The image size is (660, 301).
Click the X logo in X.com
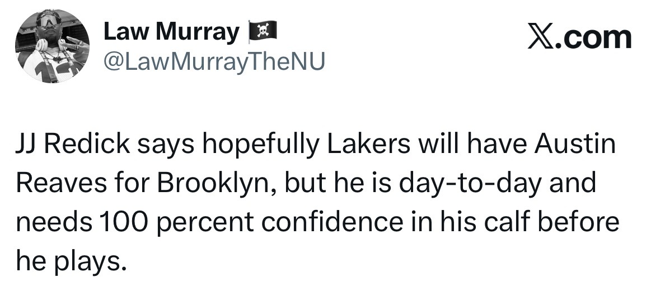point(539,37)
